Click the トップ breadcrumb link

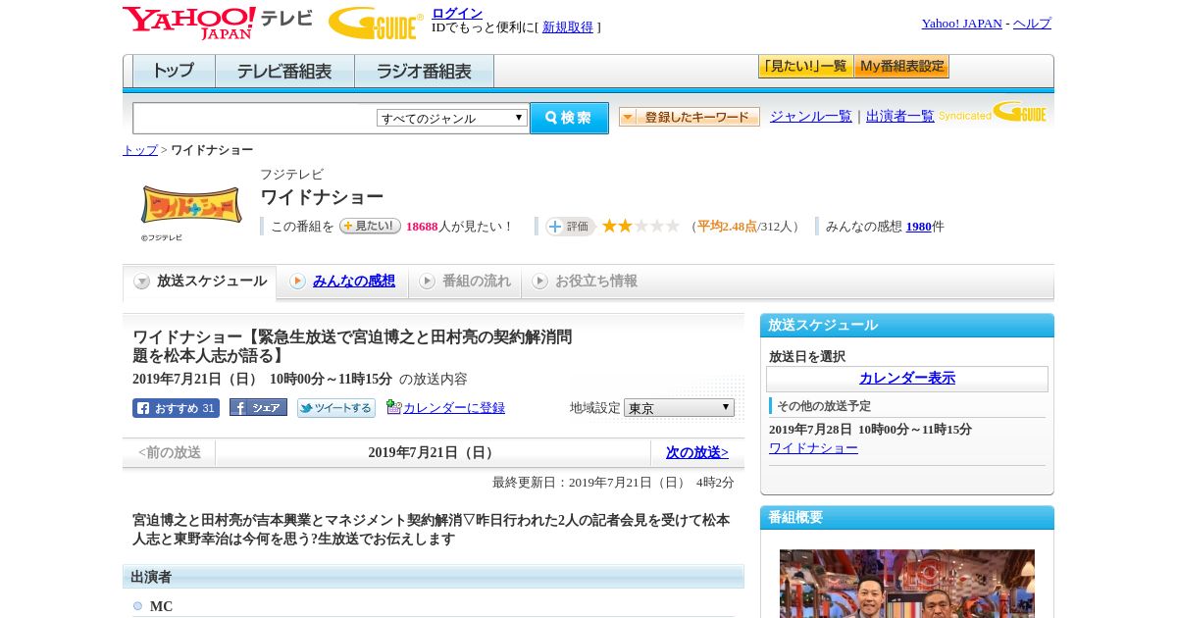[140, 150]
